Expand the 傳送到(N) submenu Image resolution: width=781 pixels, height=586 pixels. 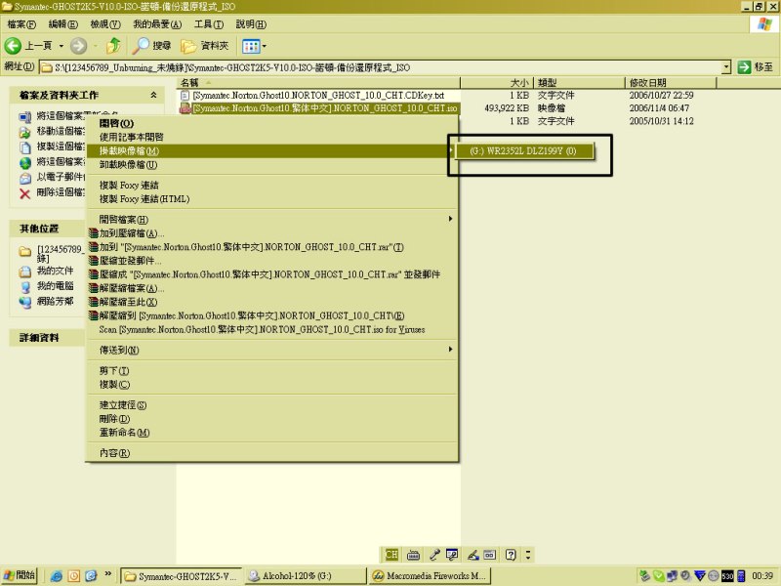point(272,350)
